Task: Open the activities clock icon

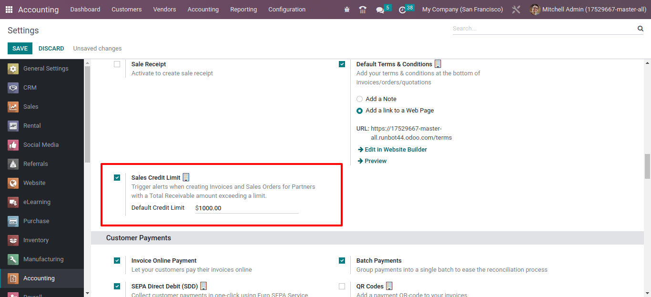Action: coord(402,10)
